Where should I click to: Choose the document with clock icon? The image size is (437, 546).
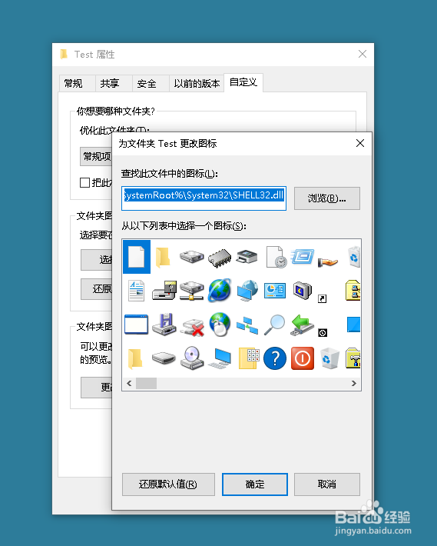(x=276, y=257)
